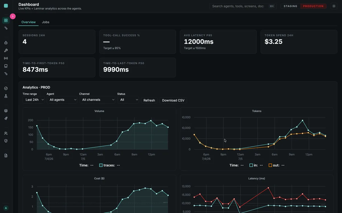Open the rocket deploy icon in sidebar

coord(6,118)
